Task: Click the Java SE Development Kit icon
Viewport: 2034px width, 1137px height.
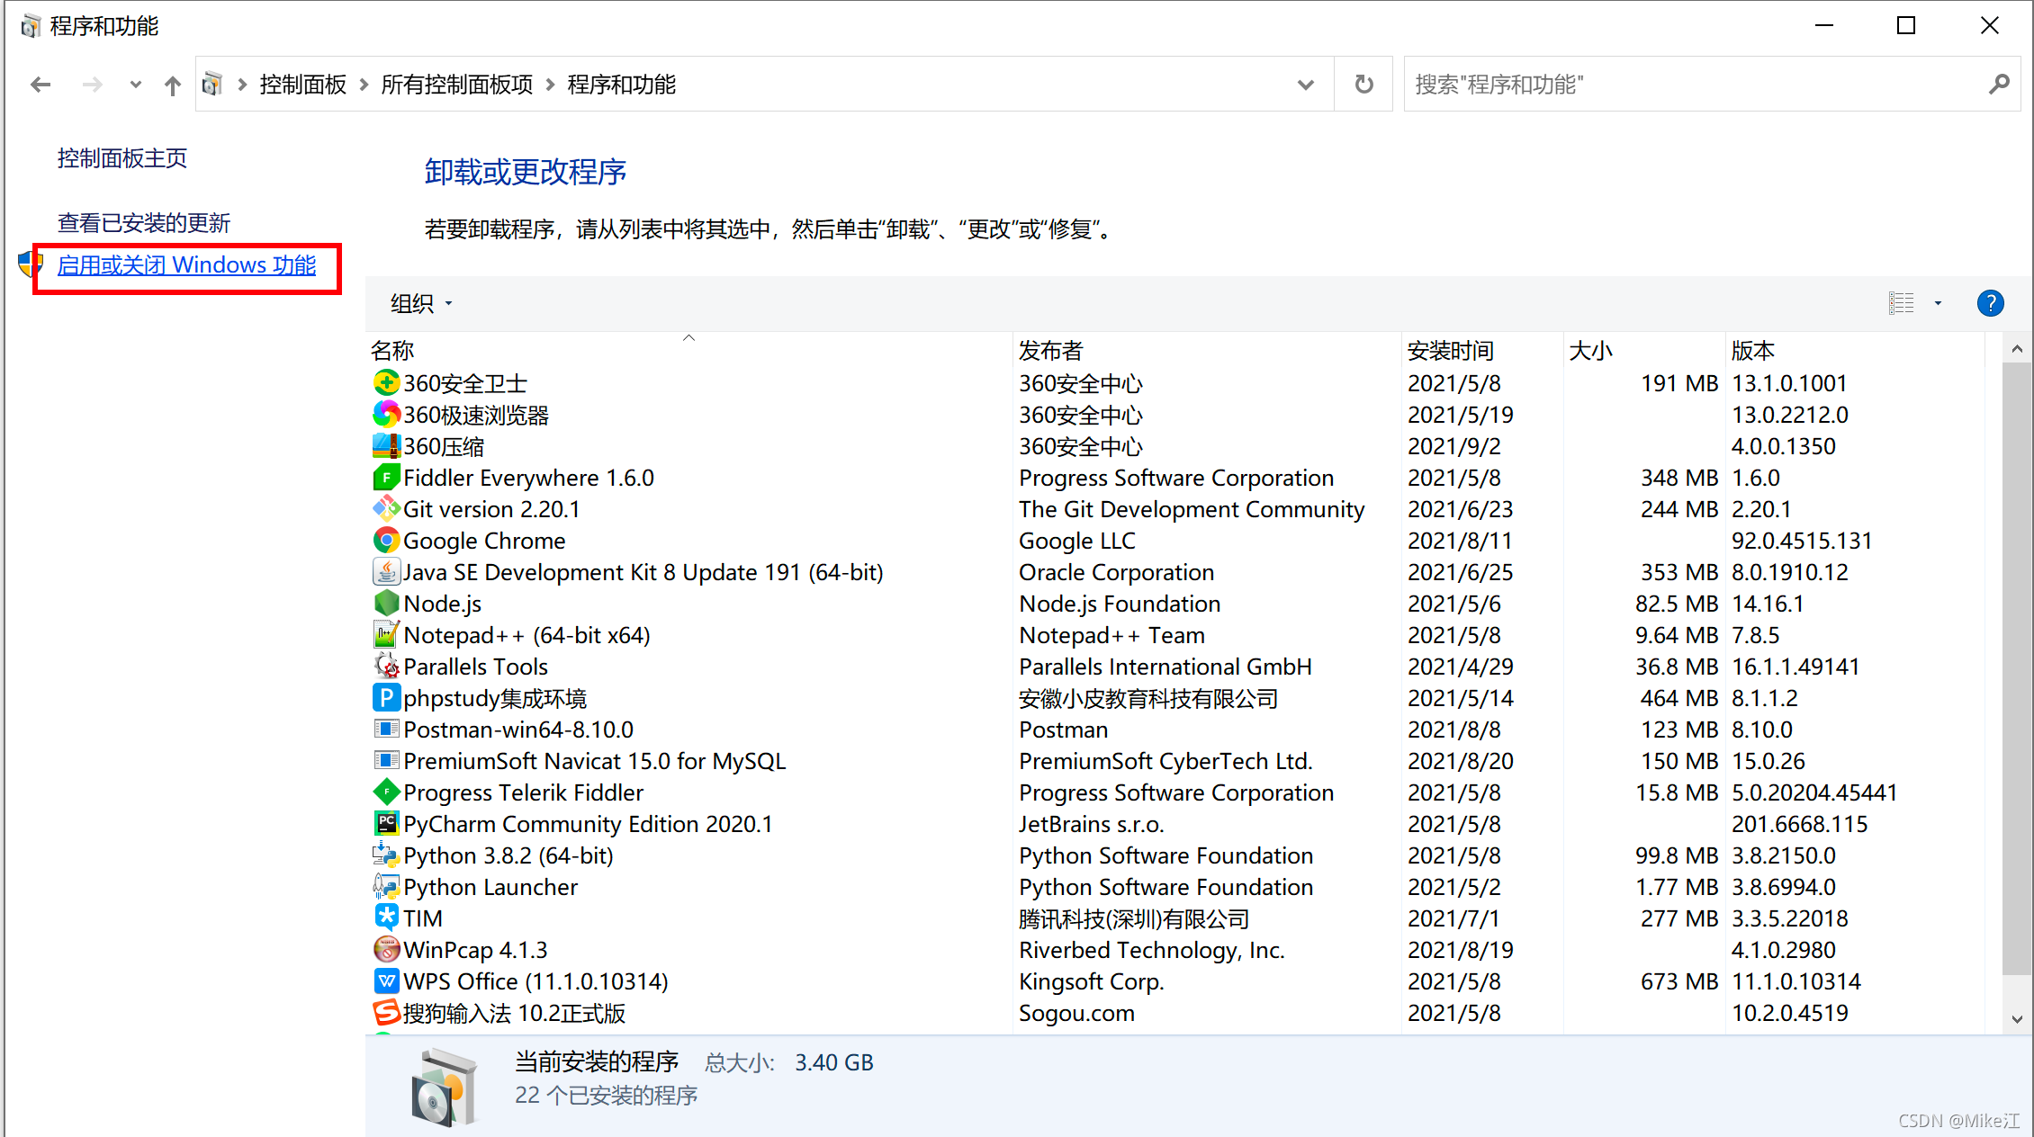Action: tap(386, 572)
